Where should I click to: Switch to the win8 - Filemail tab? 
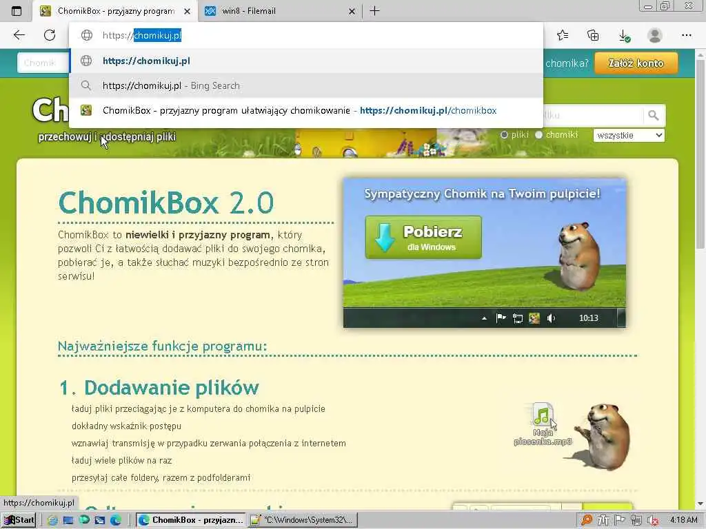tap(279, 11)
